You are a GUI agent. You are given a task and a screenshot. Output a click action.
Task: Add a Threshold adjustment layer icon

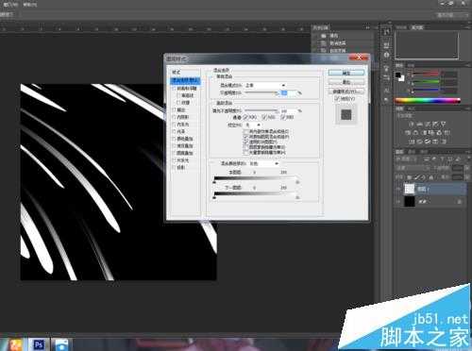click(x=428, y=142)
